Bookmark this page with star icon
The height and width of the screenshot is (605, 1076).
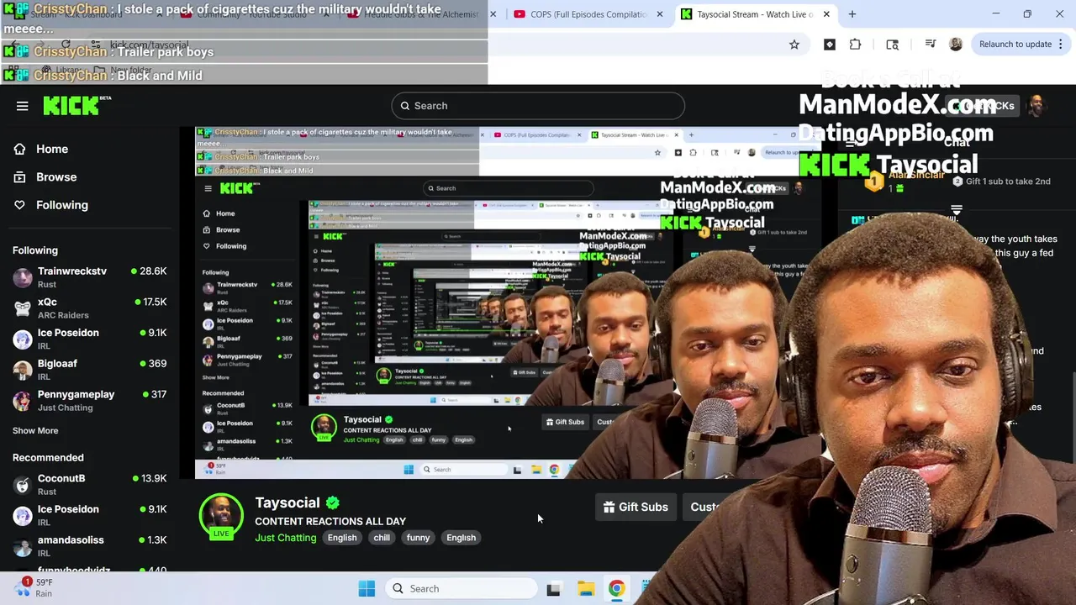pyautogui.click(x=794, y=45)
